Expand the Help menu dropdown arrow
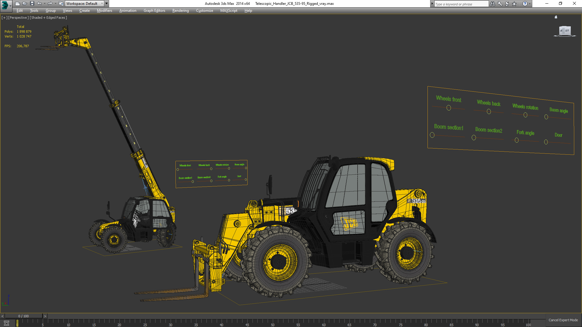The width and height of the screenshot is (582, 327). (530, 4)
